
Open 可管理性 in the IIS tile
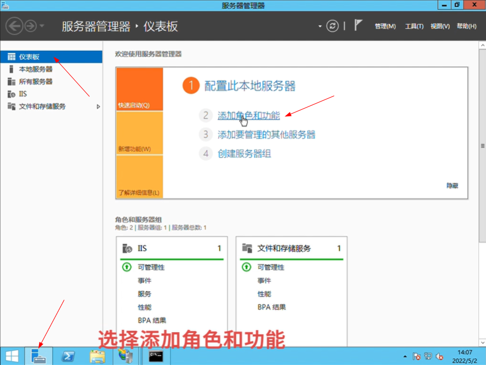[151, 267]
